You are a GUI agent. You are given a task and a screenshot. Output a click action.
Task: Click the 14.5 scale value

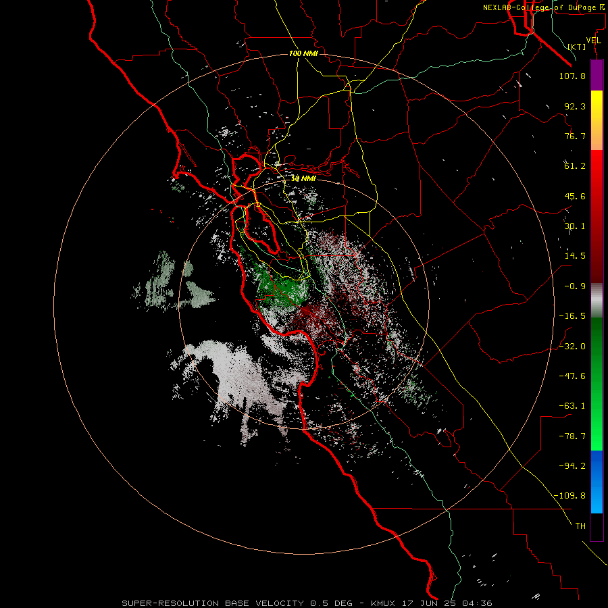[x=575, y=256]
